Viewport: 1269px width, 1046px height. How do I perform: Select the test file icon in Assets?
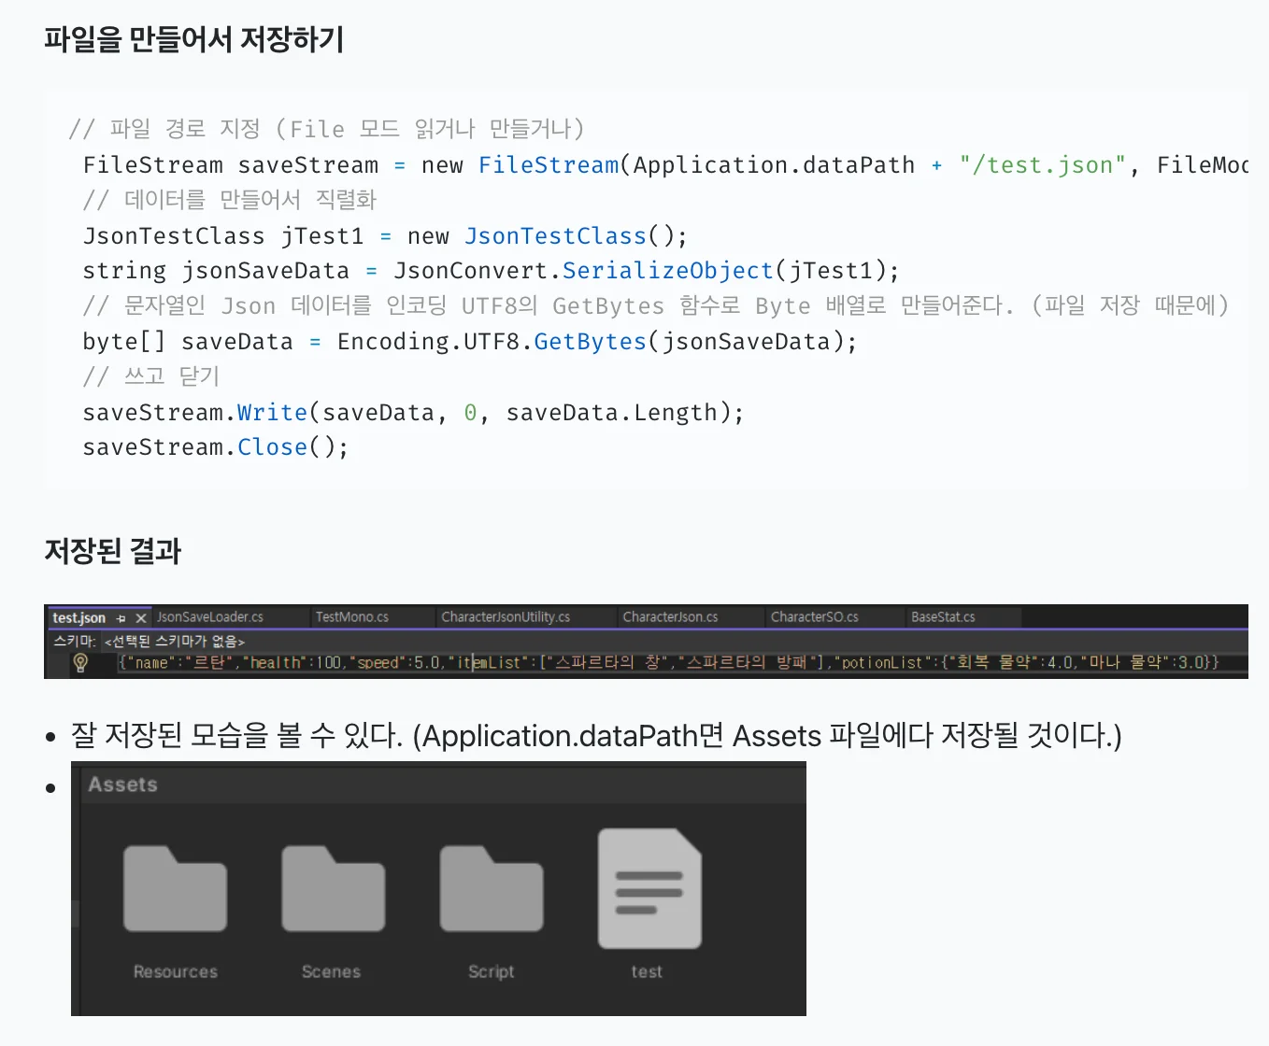click(x=649, y=888)
